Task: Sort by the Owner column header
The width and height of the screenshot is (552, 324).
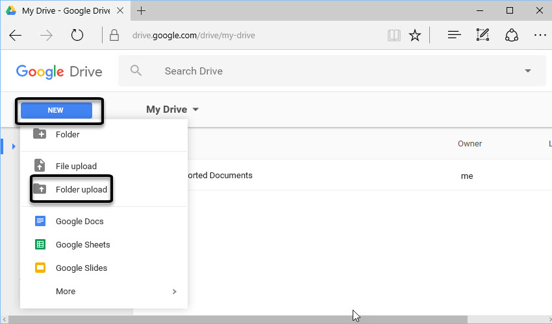Action: pyautogui.click(x=470, y=143)
